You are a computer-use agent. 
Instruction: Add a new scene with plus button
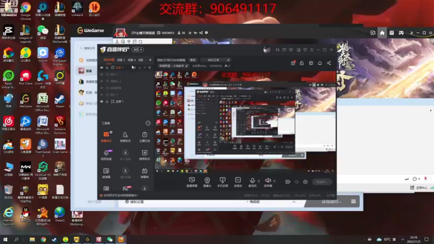pyautogui.click(x=150, y=60)
